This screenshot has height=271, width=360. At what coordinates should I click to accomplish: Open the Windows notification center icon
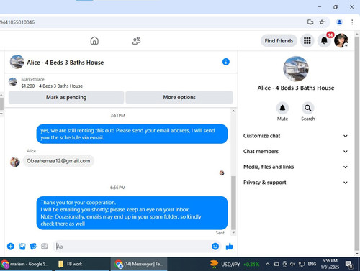pos(348,265)
